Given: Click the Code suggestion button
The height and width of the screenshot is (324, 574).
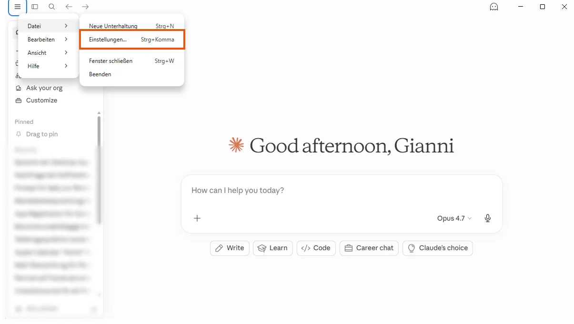Looking at the screenshot, I should point(316,248).
